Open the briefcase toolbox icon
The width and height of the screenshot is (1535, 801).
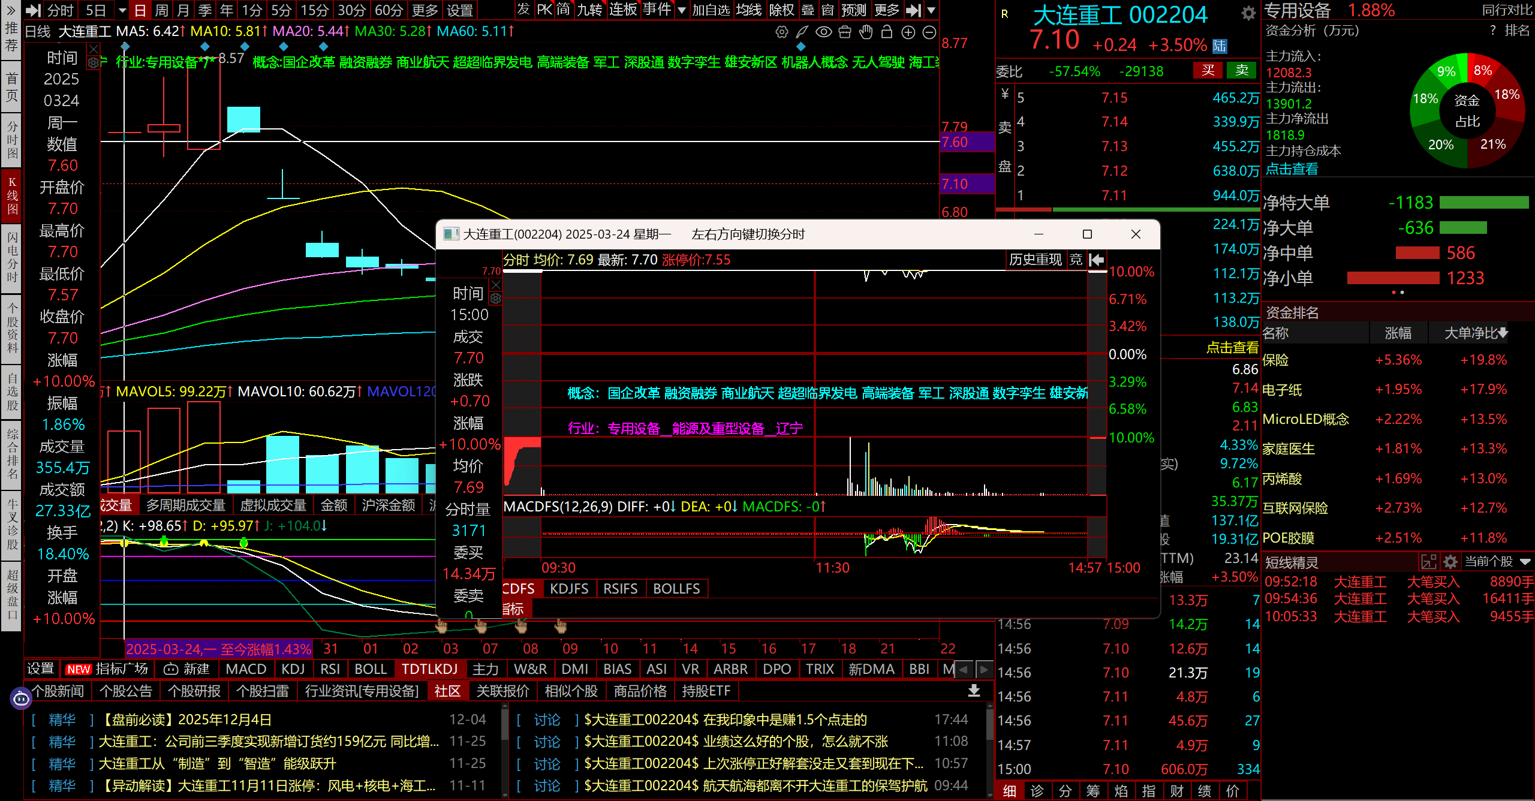[845, 32]
